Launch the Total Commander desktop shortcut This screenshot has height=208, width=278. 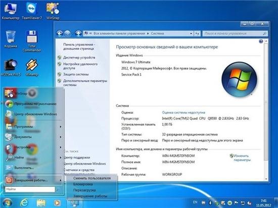(32, 41)
